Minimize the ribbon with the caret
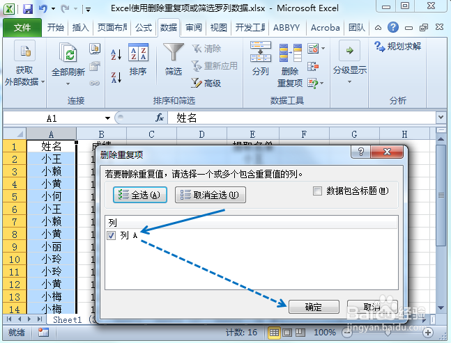The image size is (451, 343). tap(378, 28)
